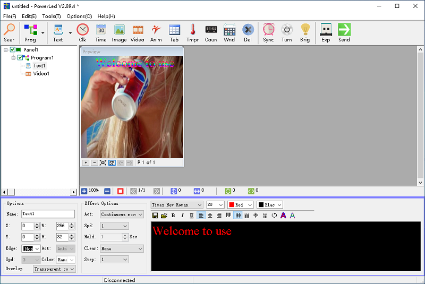Open the Red text color picker
The image size is (425, 284).
[241, 205]
